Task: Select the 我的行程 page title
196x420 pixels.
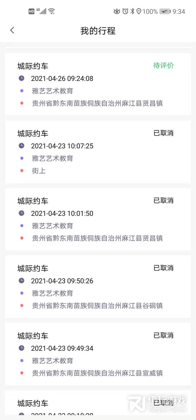Action: (x=98, y=31)
